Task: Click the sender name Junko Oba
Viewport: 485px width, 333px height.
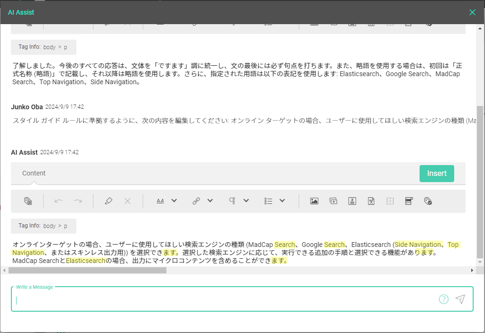Action: (x=27, y=107)
